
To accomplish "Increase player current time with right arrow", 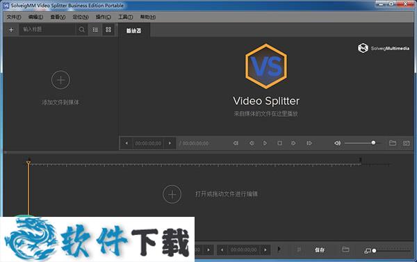I will 170,143.
